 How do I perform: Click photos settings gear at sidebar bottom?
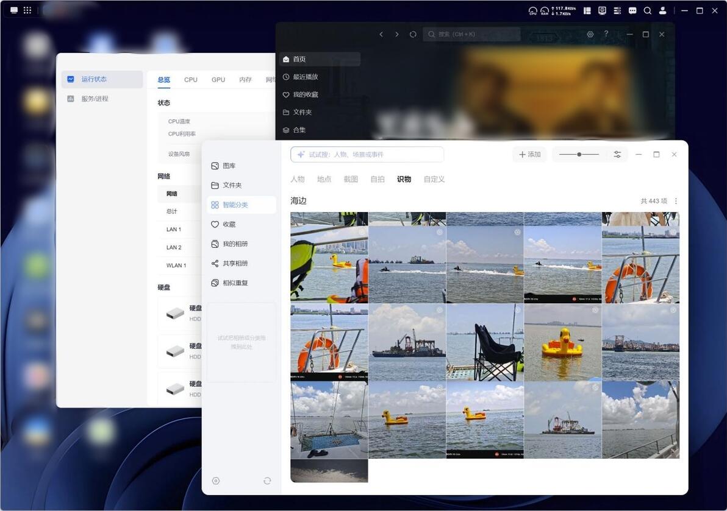pyautogui.click(x=215, y=481)
